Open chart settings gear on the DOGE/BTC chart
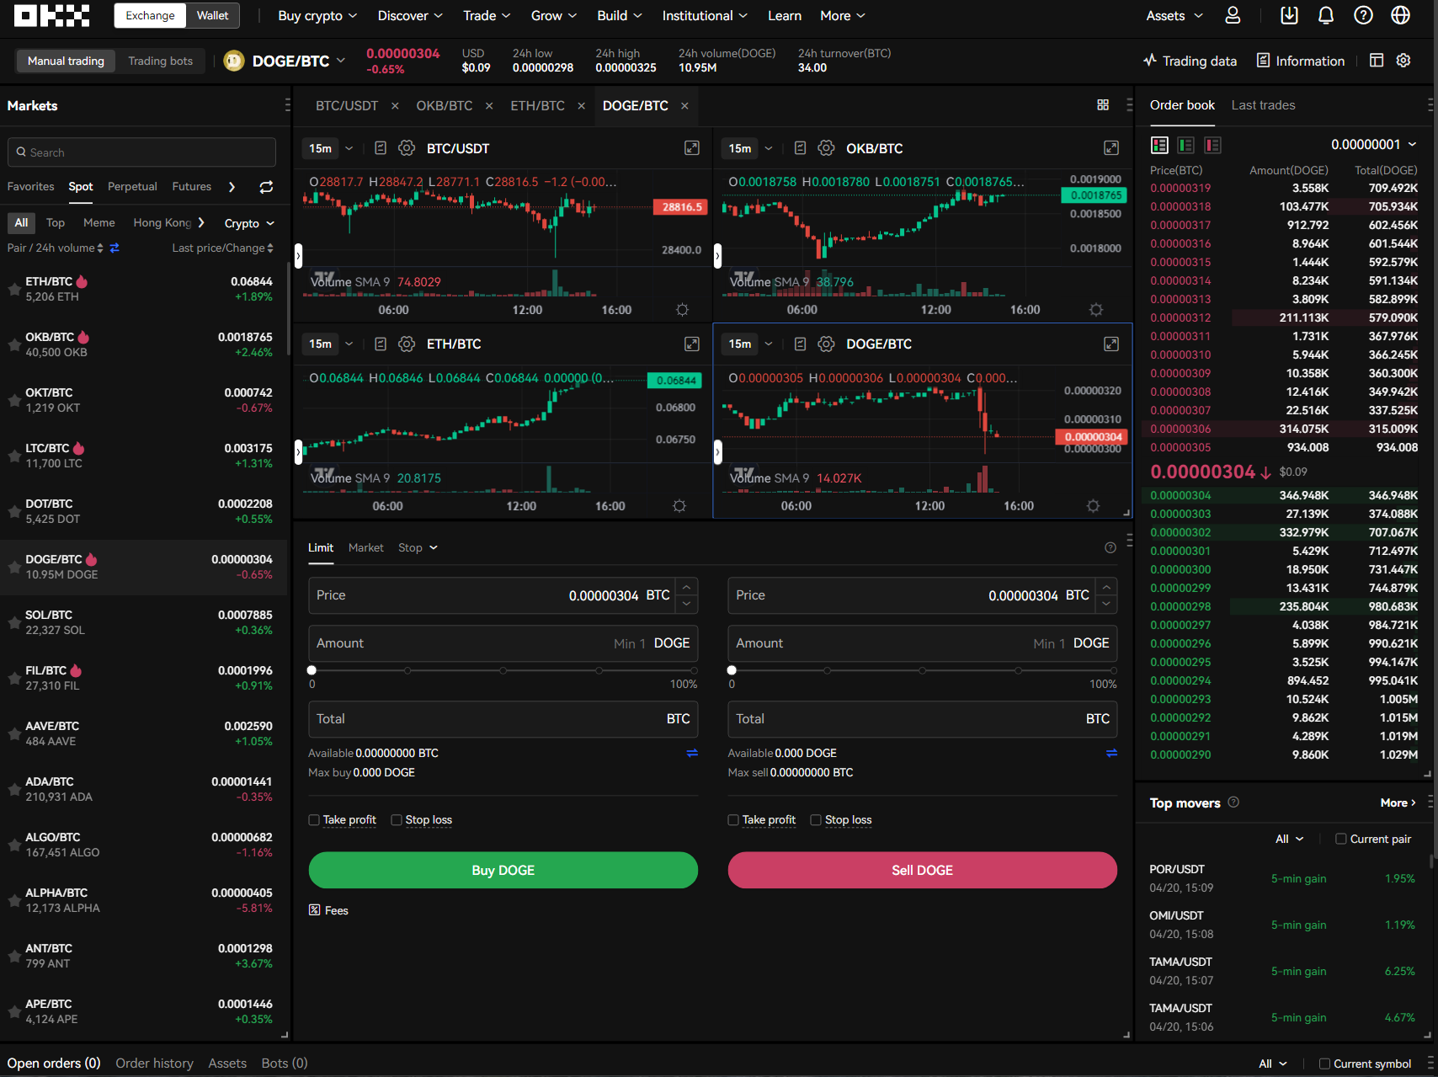This screenshot has width=1438, height=1077. point(826,344)
